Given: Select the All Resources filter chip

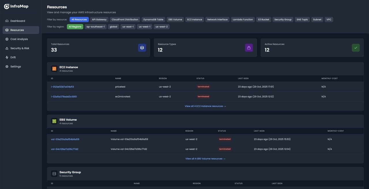Looking at the screenshot, I should (79, 20).
